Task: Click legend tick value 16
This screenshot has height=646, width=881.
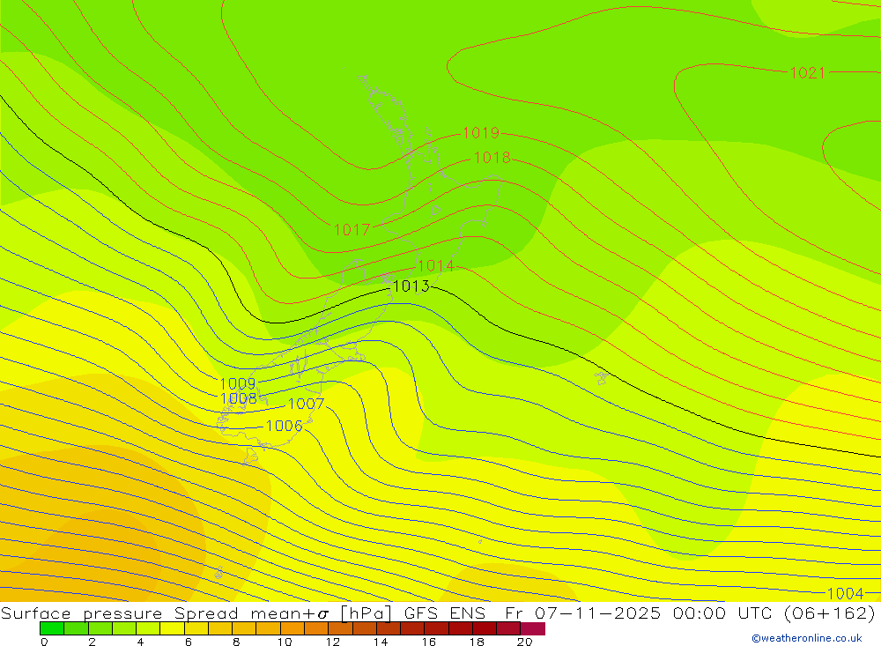Action: (x=429, y=642)
